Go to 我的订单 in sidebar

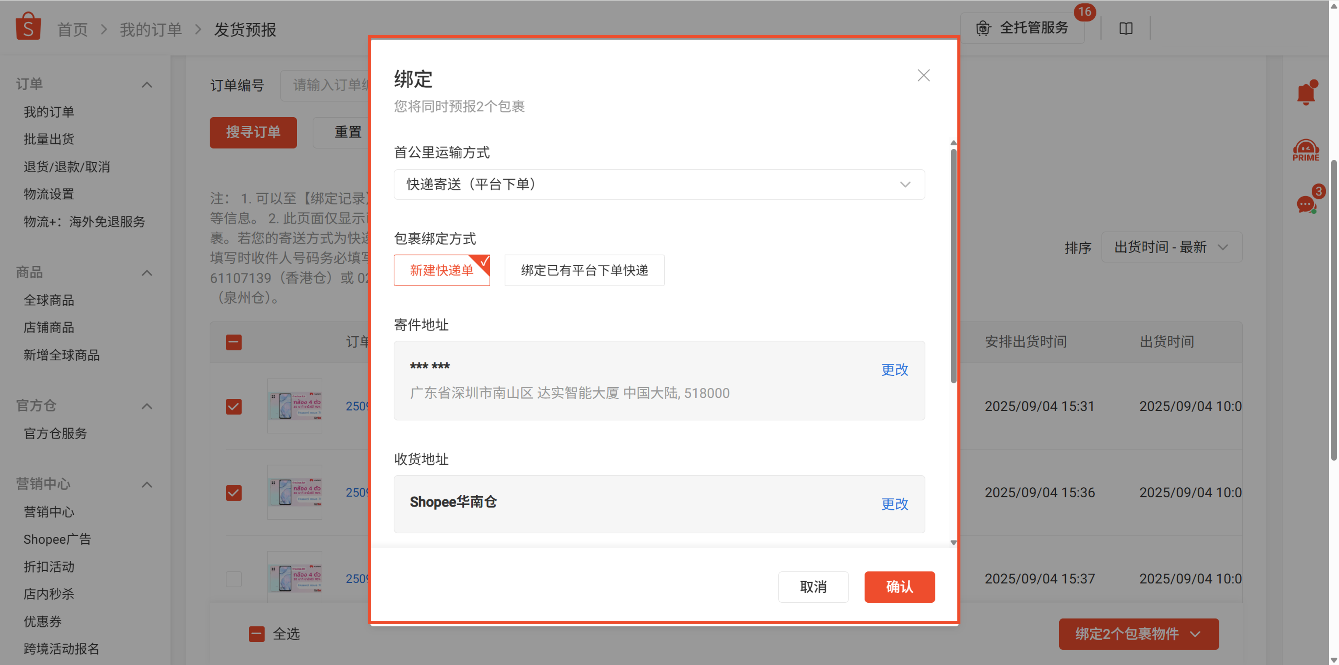point(49,112)
